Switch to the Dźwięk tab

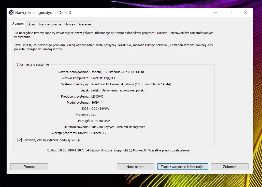tap(70, 24)
